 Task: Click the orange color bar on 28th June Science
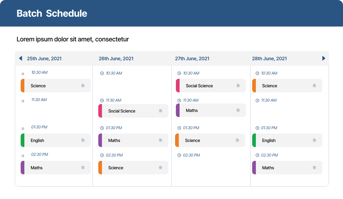(x=254, y=86)
